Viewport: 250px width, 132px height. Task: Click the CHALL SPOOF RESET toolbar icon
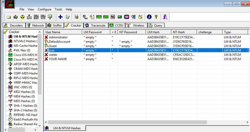36,17
